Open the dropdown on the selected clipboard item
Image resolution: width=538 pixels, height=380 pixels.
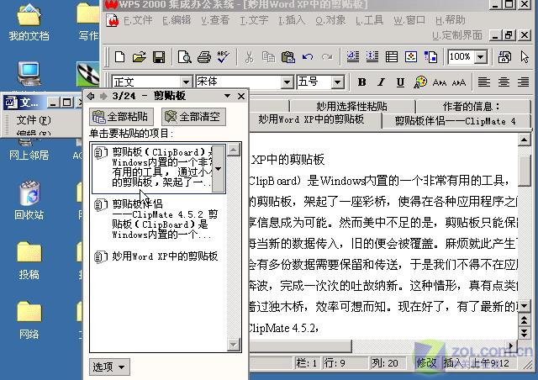219,168
